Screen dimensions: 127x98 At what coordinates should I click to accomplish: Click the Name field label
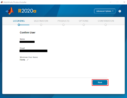22,39
